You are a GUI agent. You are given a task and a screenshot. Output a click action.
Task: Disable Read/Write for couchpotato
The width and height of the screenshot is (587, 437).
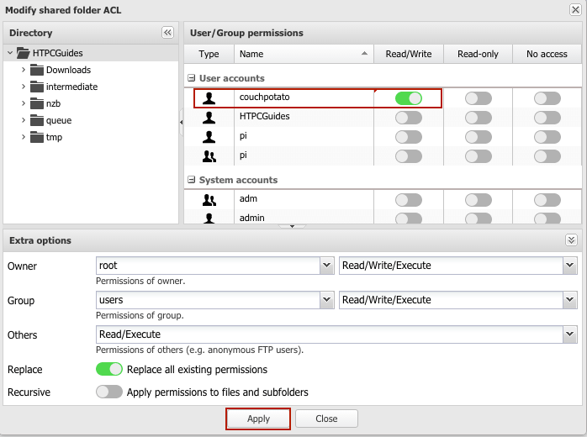[x=409, y=98]
